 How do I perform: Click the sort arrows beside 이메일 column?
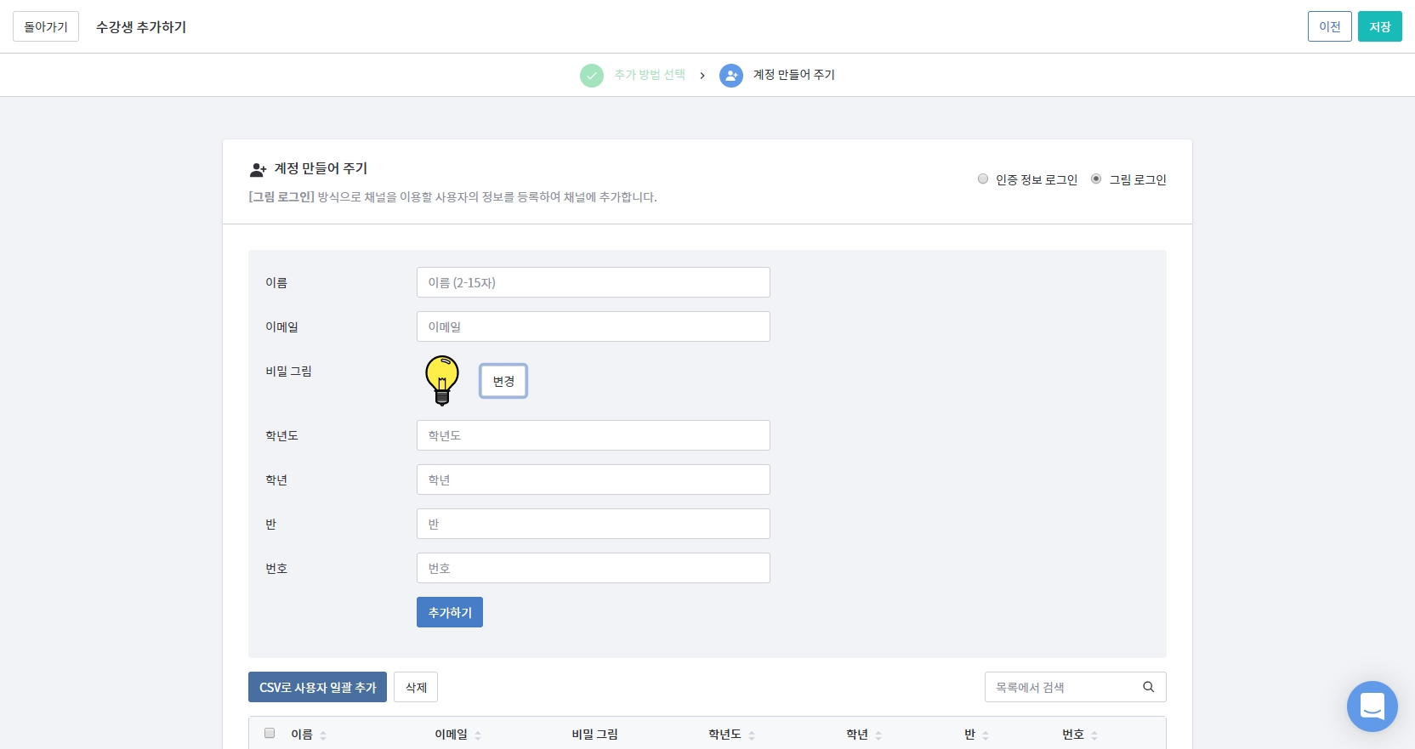point(478,735)
